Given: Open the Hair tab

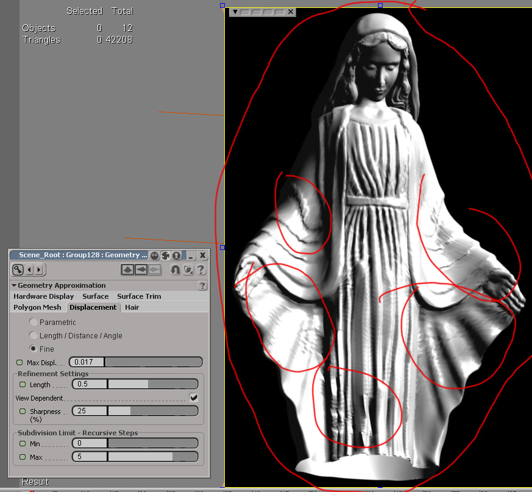Looking at the screenshot, I should (132, 307).
